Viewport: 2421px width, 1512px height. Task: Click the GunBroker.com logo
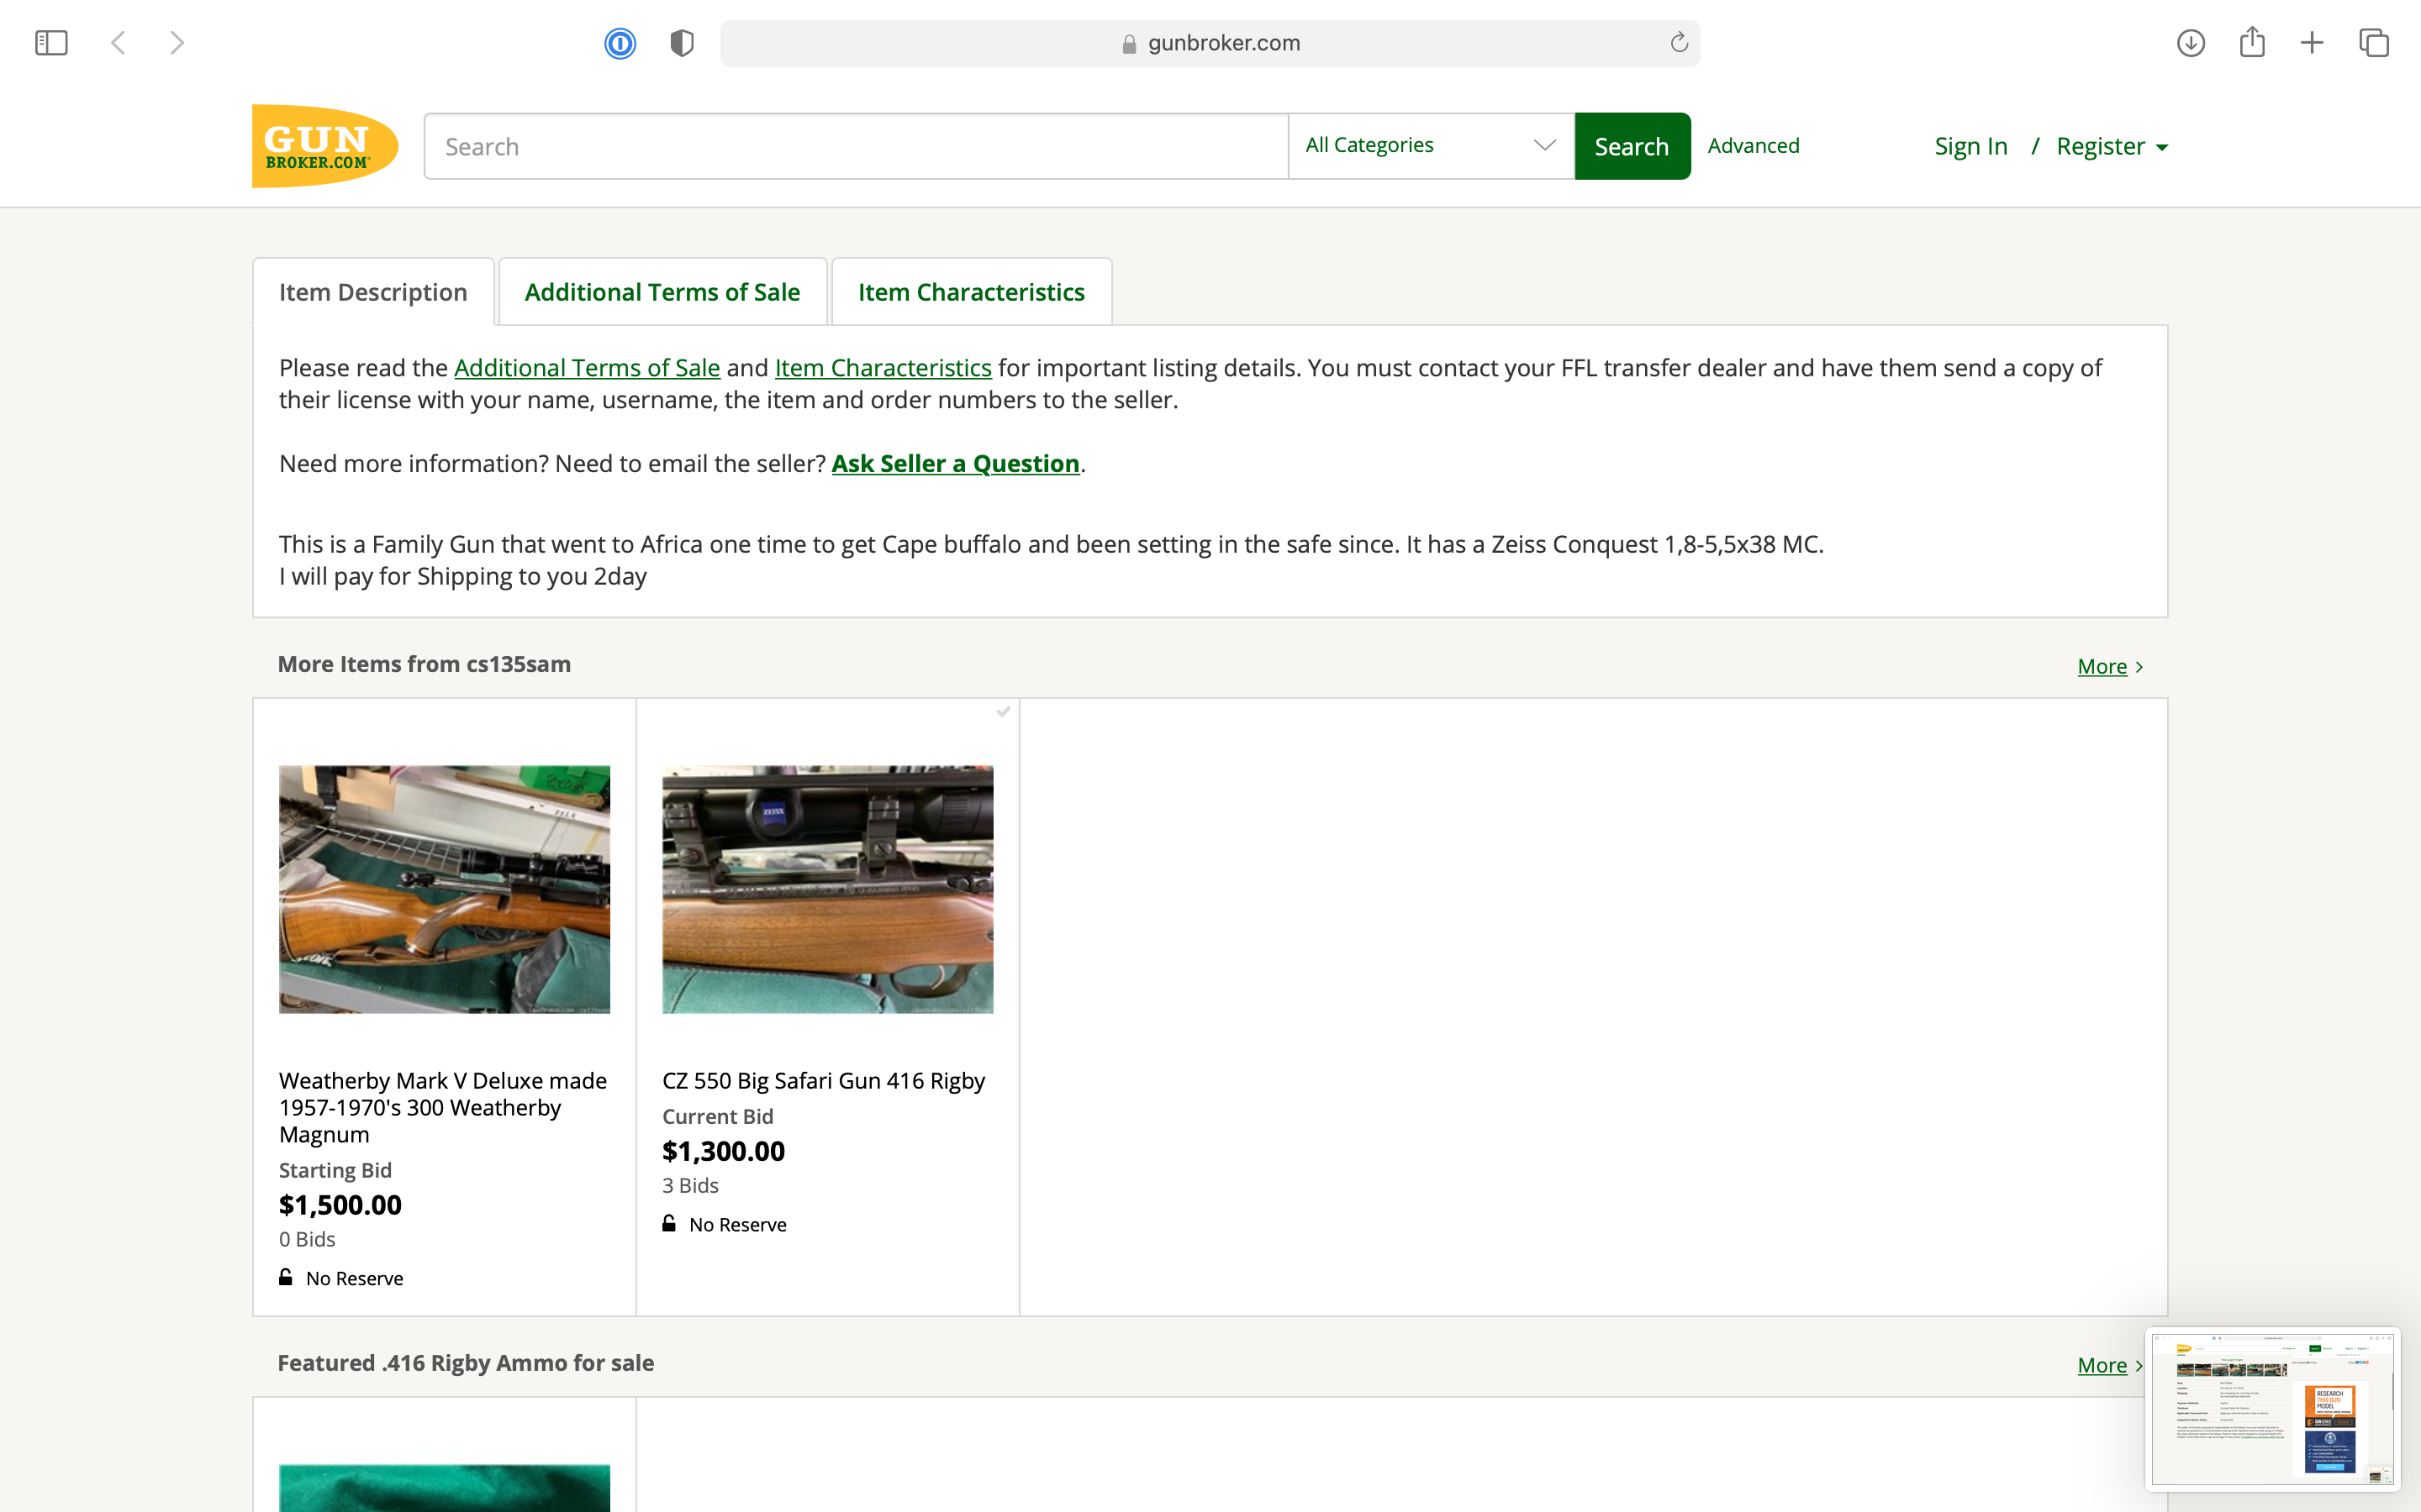pos(325,146)
